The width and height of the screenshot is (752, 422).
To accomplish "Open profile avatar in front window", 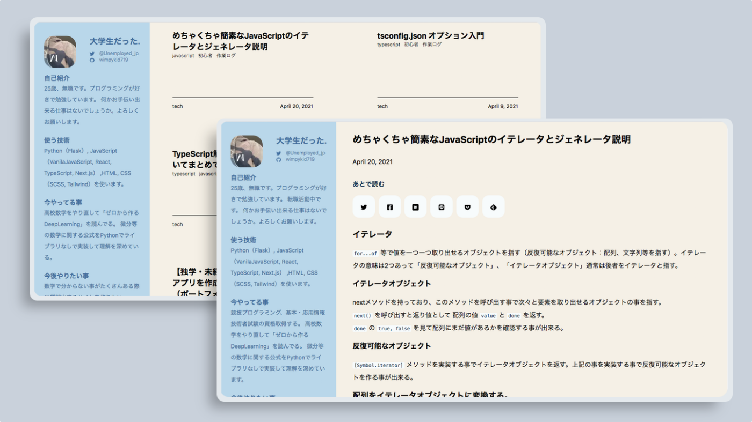I will coord(247,151).
